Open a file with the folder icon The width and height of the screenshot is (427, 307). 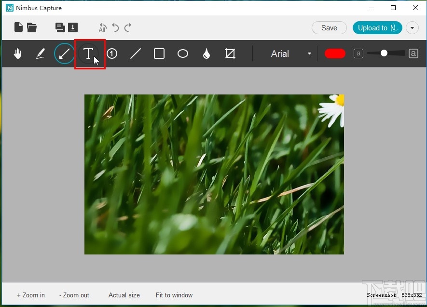[31, 27]
